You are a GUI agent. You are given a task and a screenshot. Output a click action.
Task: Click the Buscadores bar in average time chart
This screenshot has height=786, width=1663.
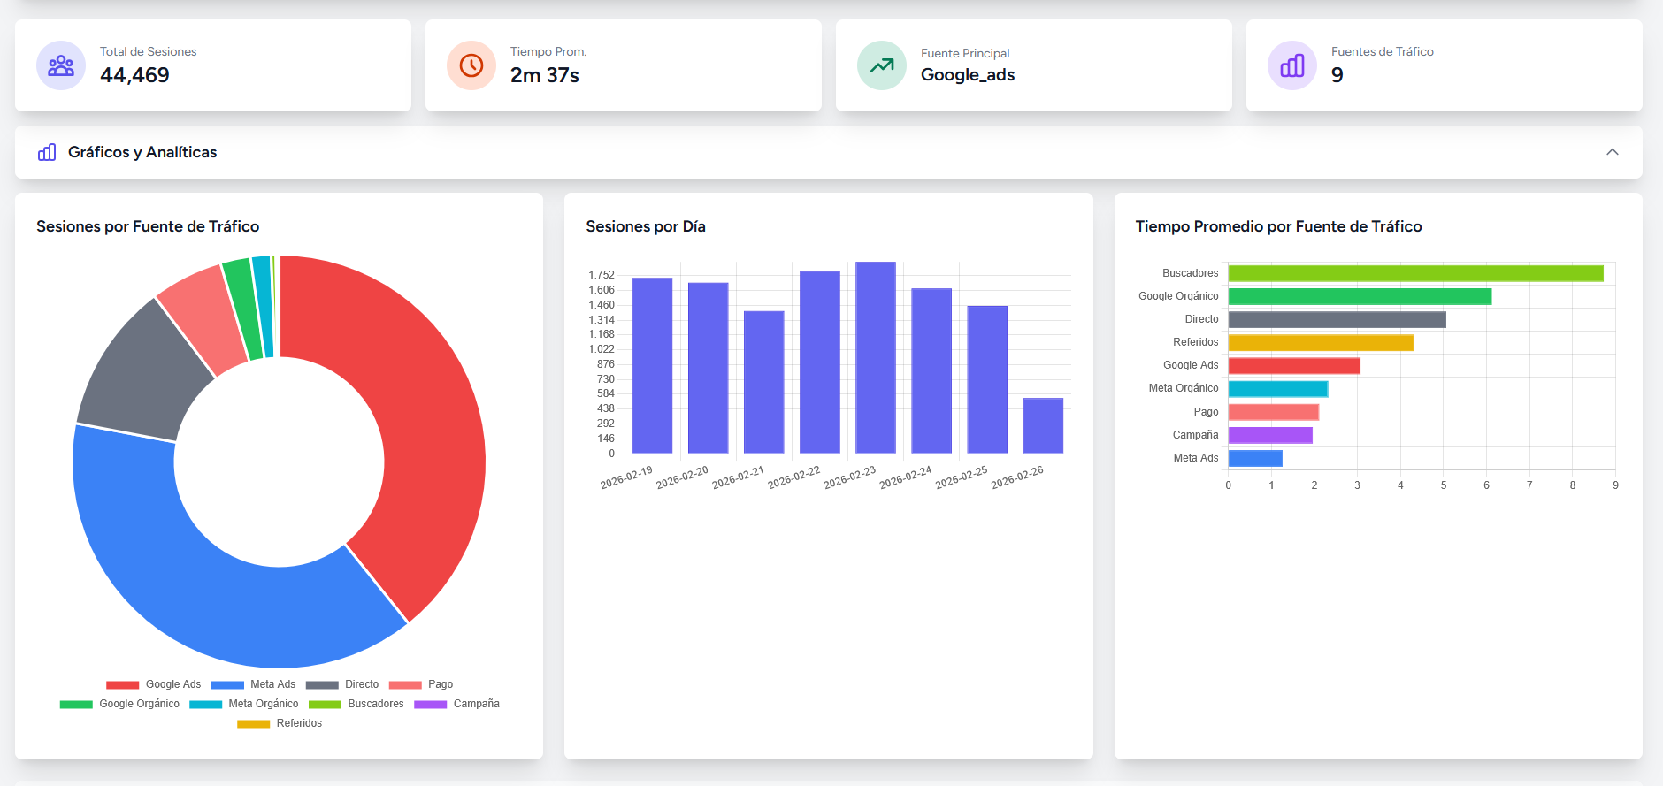pyautogui.click(x=1415, y=273)
